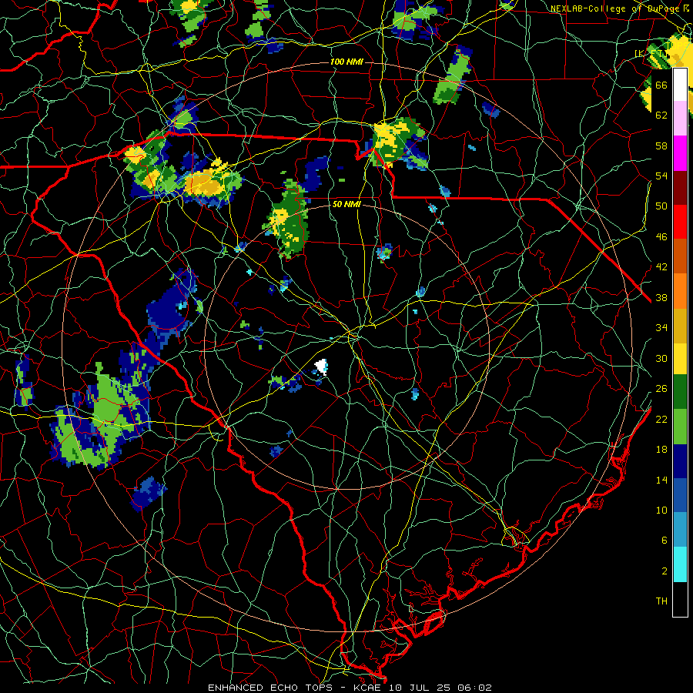Select the light blue legend color block
The width and height of the screenshot is (693, 693).
point(680,529)
